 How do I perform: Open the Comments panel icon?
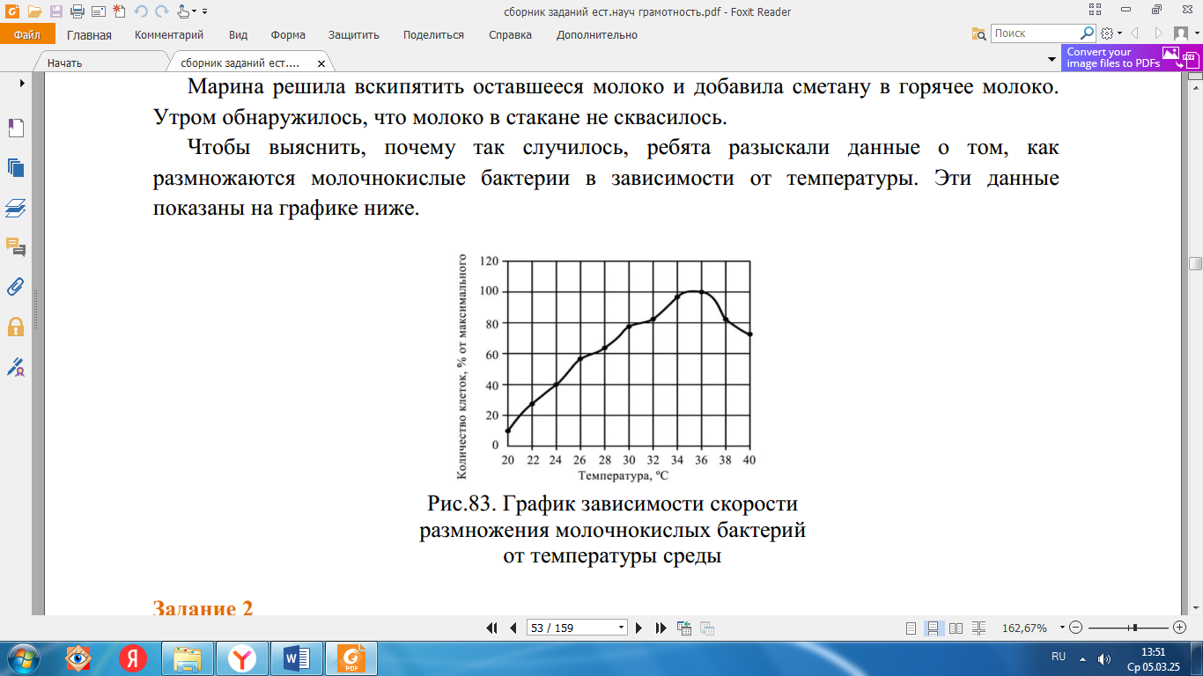(x=16, y=247)
